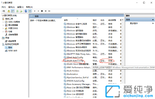Select the Windows 安全中心服务 row
This screenshot has height=99, width=155.
92,24
